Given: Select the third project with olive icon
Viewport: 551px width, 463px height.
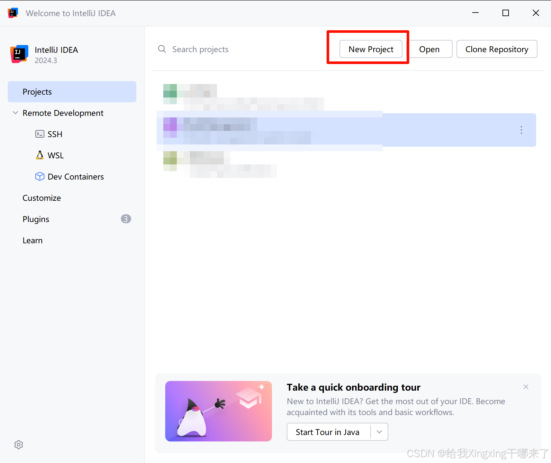Looking at the screenshot, I should (x=346, y=164).
